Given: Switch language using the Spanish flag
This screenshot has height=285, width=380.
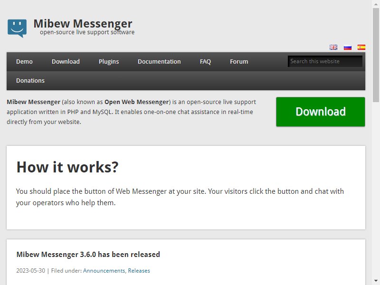Looking at the screenshot, I should click(x=361, y=47).
